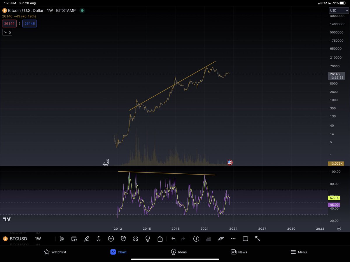This screenshot has width=350, height=262.
Task: Tap the yellow 57.15 indicator value label
Action: [334, 198]
